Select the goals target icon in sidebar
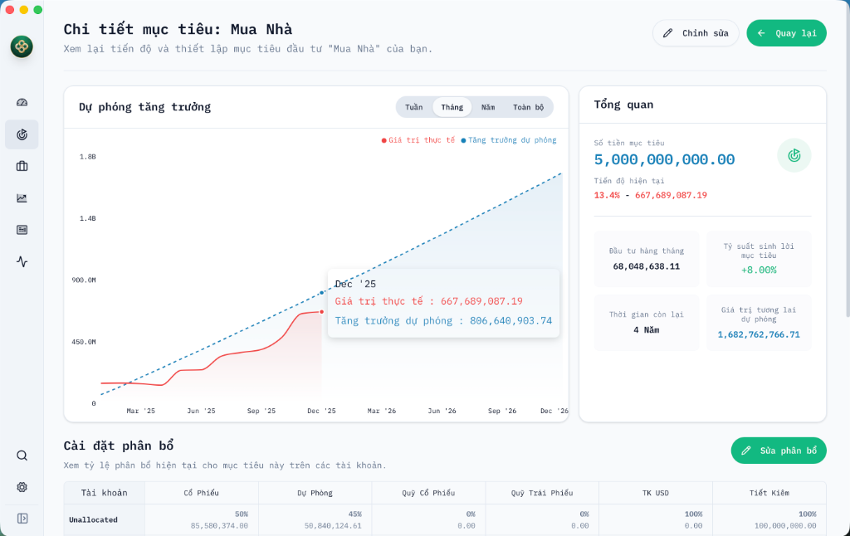This screenshot has width=850, height=536. 22,134
